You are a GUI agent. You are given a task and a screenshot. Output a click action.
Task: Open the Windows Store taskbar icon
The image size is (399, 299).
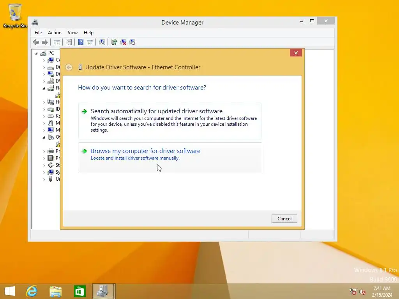point(79,291)
